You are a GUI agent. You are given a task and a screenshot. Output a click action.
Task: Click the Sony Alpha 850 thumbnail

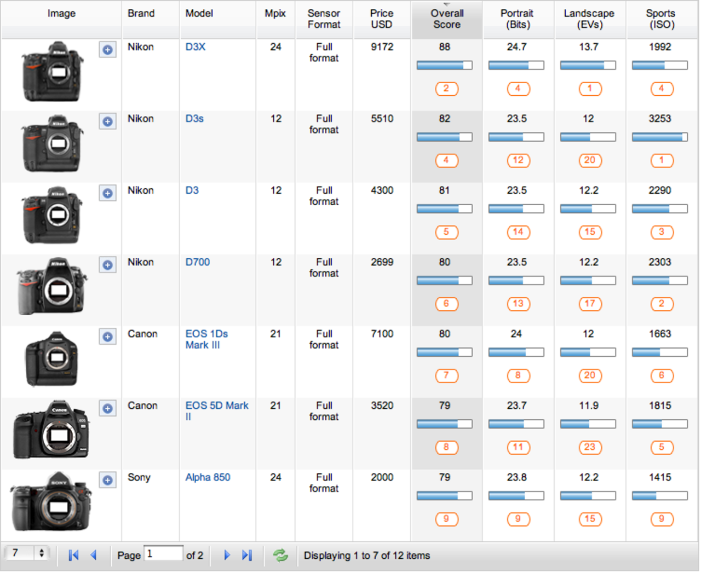click(x=50, y=502)
